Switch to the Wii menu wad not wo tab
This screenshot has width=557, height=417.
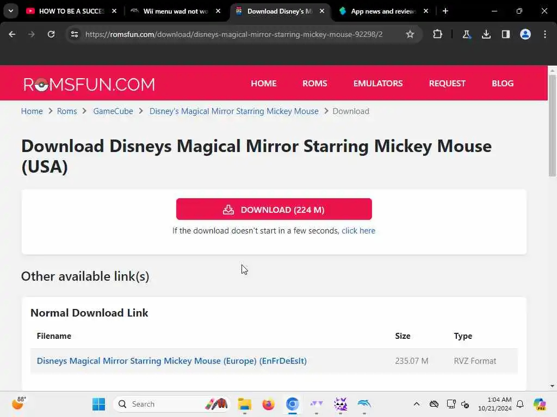pos(176,11)
